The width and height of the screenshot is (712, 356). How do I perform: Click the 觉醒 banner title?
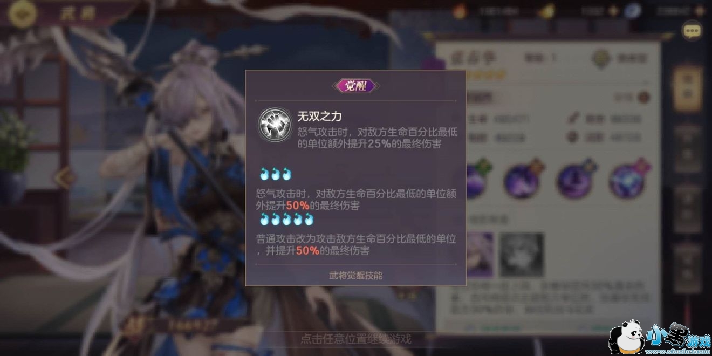tap(356, 86)
